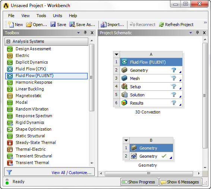The width and height of the screenshot is (211, 189).
Task: Click the Fluid Flow (CFX) icon
Action: pos(10,69)
